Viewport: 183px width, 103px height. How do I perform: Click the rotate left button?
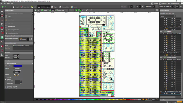[x=15, y=75]
